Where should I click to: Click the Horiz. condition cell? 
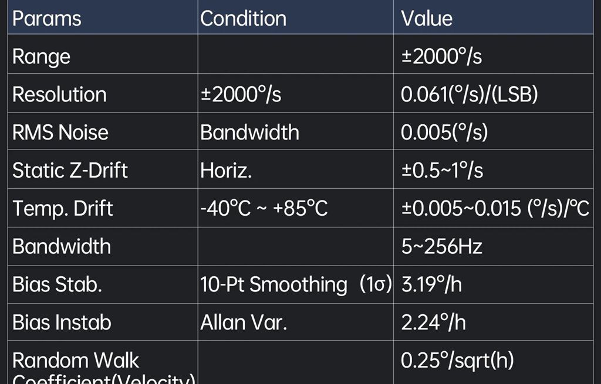tap(226, 170)
